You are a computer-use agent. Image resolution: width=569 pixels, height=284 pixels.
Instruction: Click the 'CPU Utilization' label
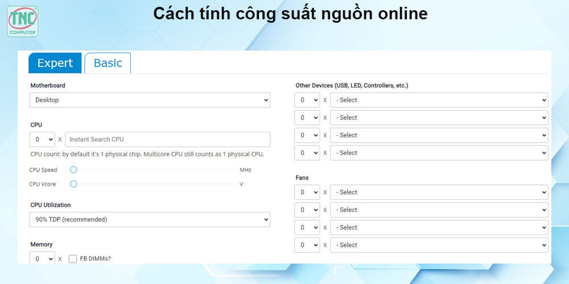pos(51,205)
